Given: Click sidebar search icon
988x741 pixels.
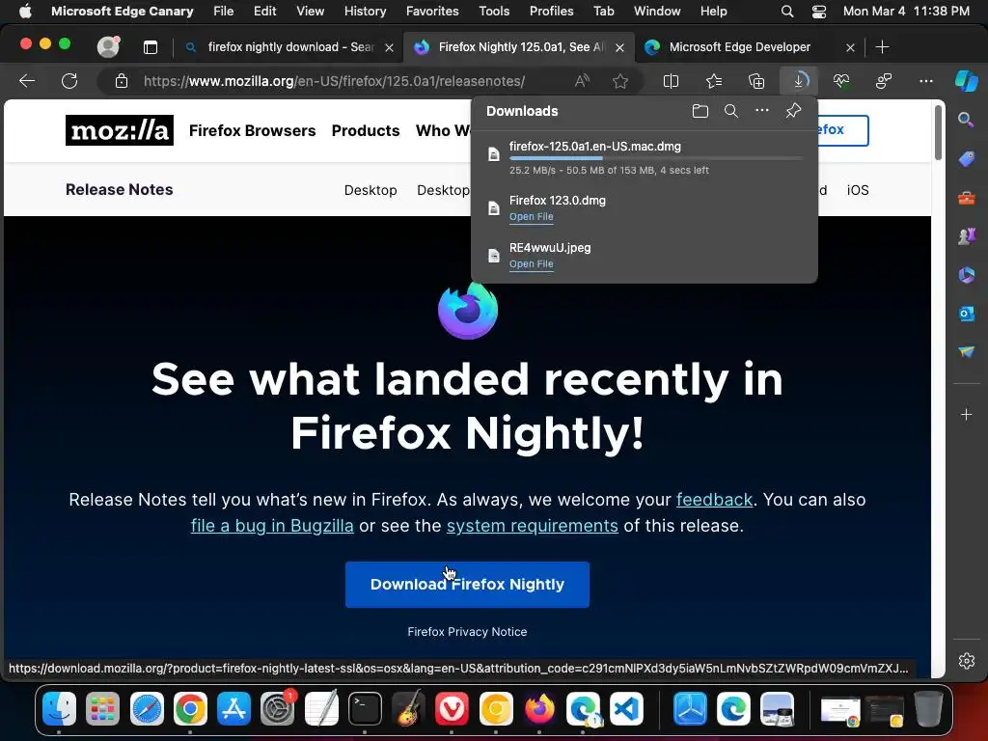Looking at the screenshot, I should coord(965,120).
